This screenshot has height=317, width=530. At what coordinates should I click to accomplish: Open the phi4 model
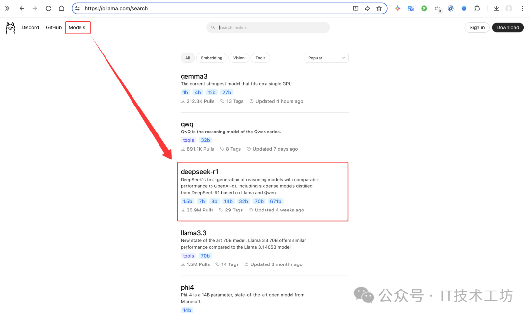187,287
